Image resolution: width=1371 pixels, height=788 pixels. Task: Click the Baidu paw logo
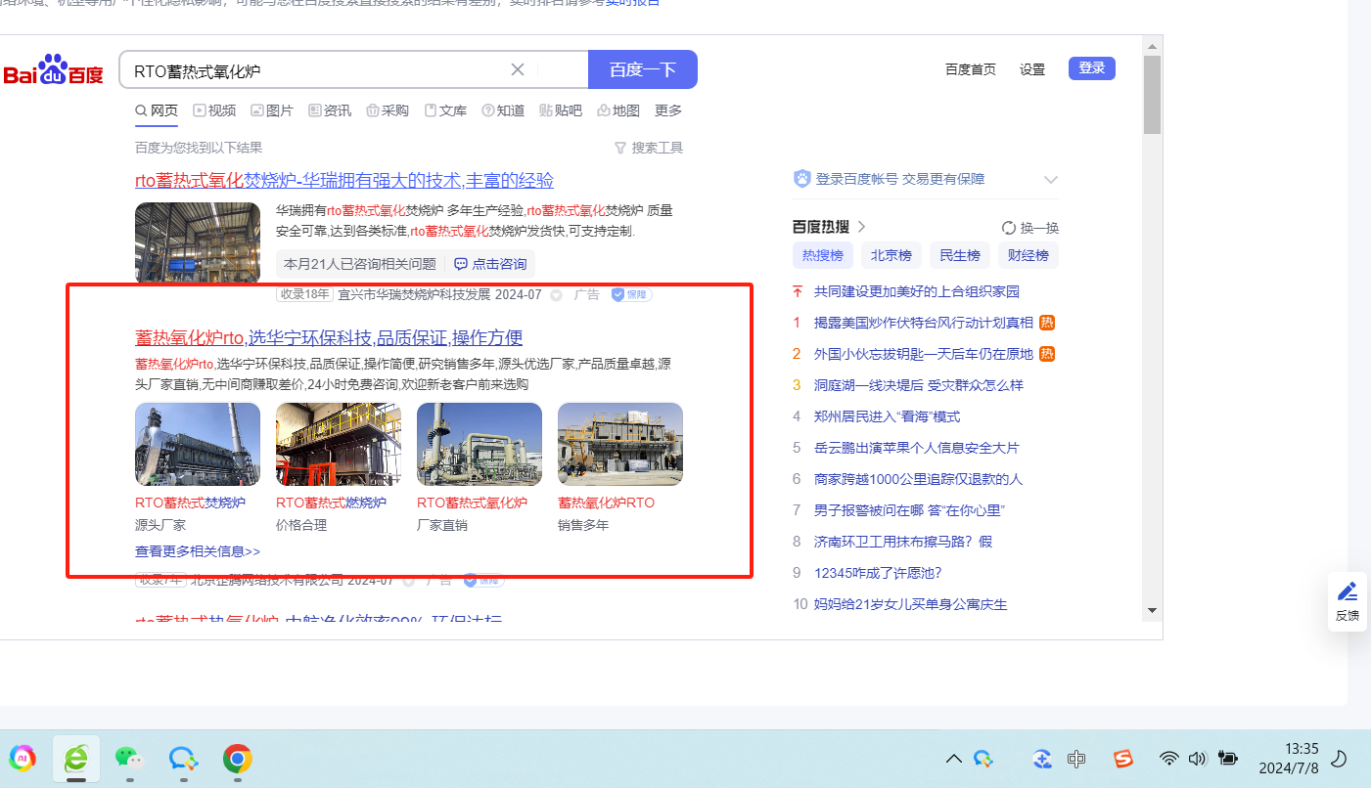[x=53, y=69]
